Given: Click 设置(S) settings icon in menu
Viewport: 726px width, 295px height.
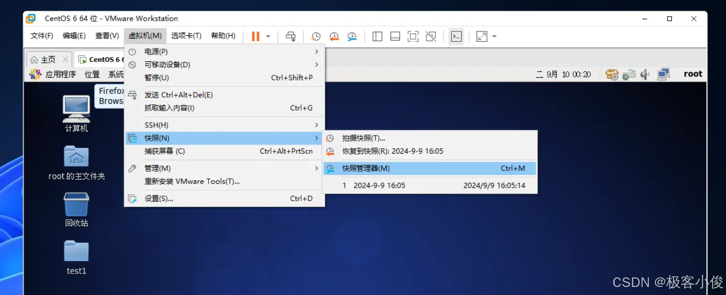Looking at the screenshot, I should [132, 198].
